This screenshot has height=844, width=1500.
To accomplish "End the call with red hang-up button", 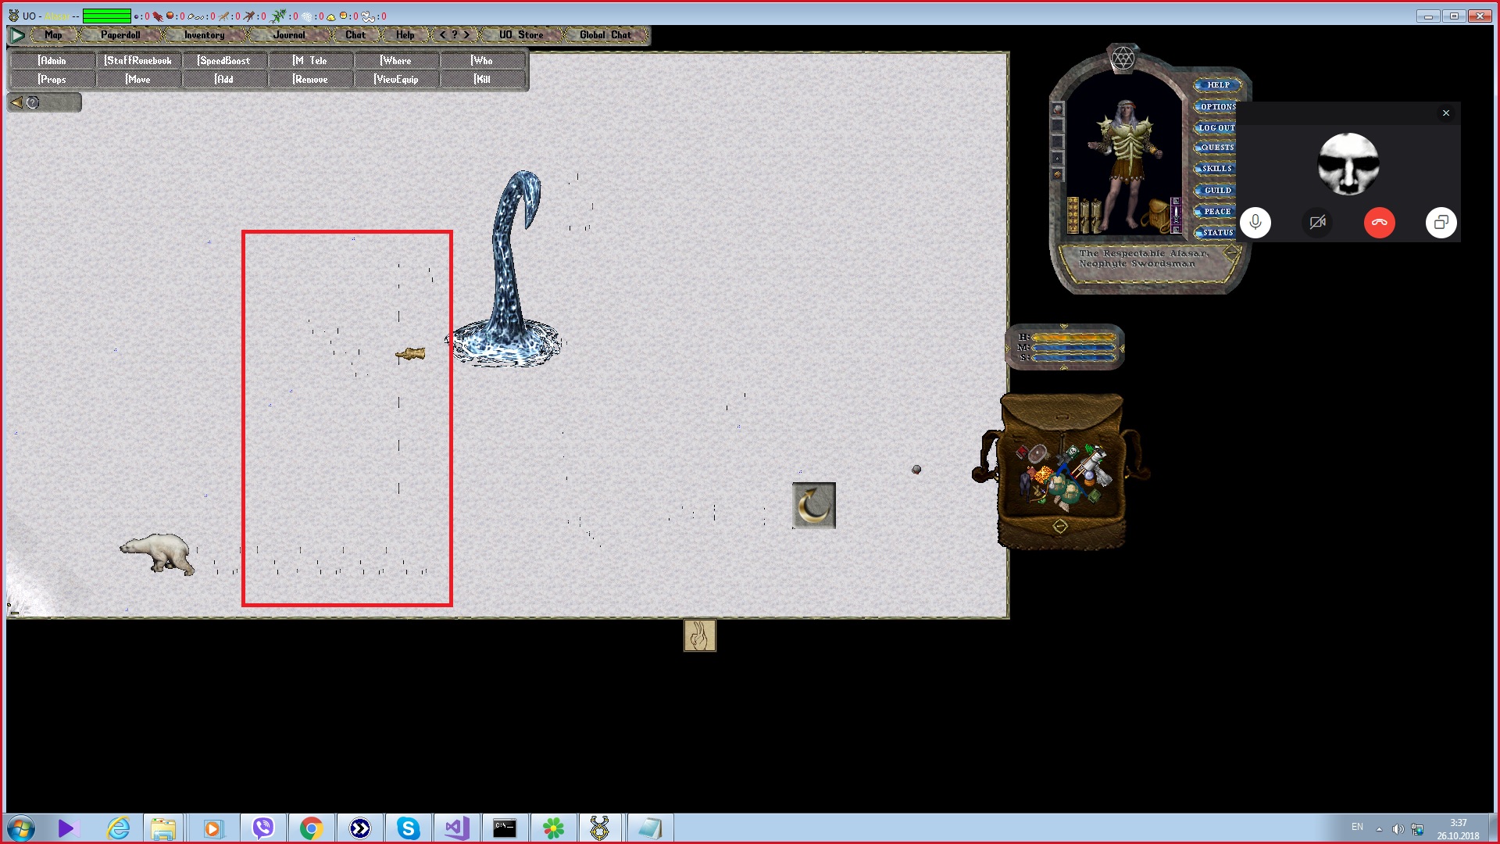I will coord(1379,223).
